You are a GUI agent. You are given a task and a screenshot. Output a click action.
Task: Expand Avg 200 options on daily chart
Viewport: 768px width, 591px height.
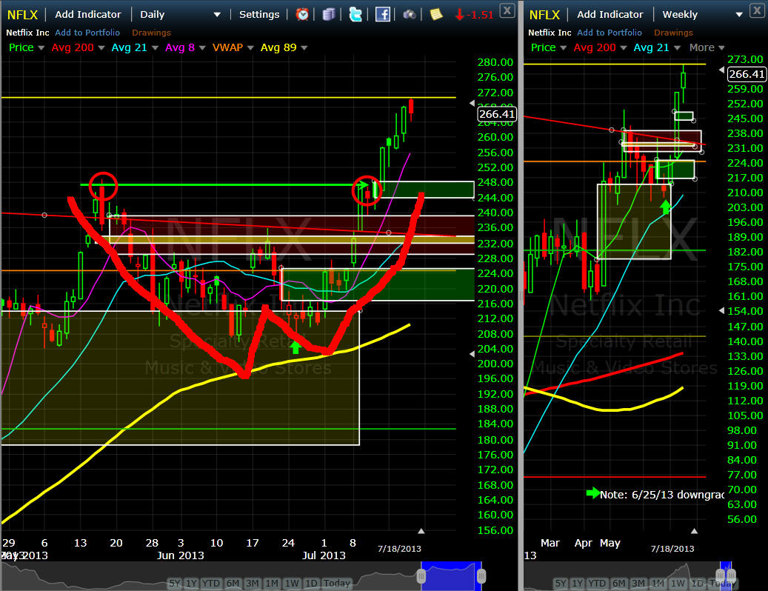click(101, 48)
